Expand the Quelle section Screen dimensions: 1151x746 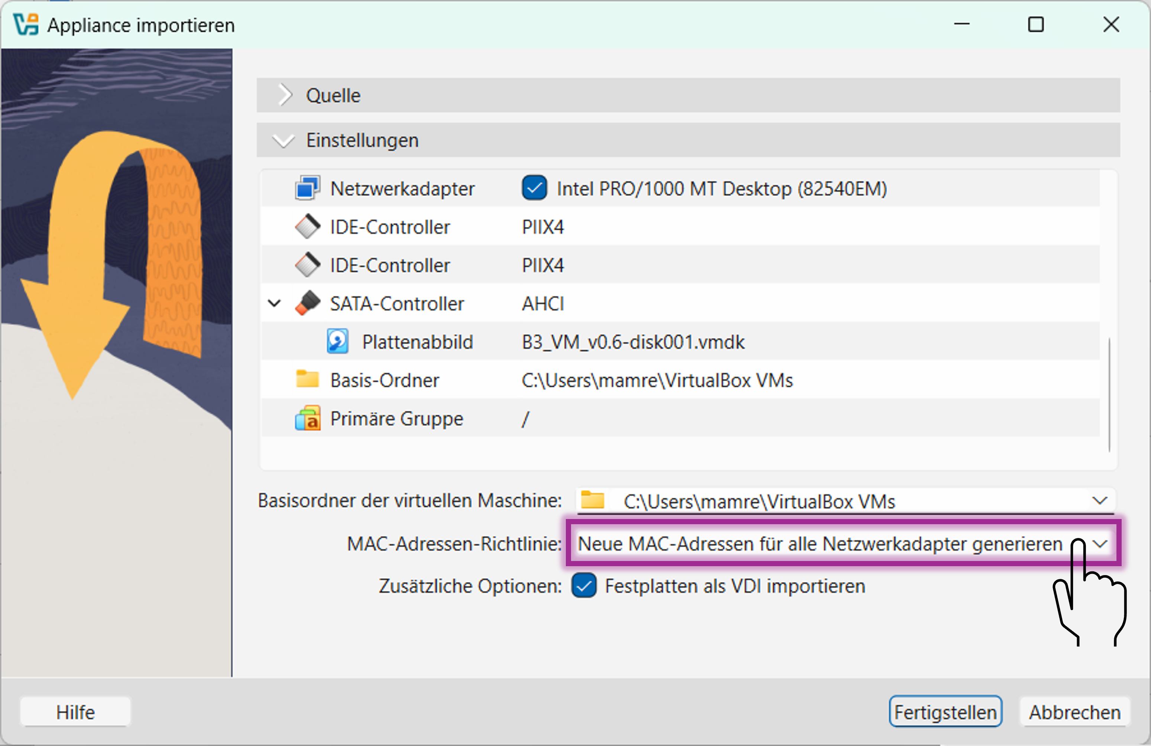coord(285,95)
